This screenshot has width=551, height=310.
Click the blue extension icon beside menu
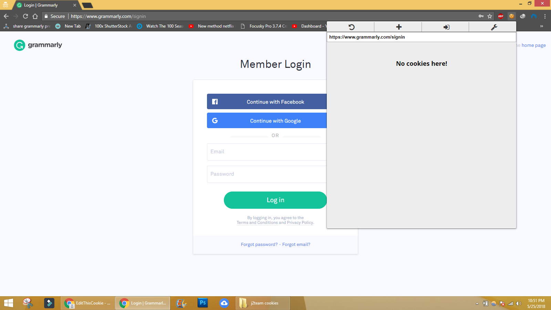click(x=534, y=16)
